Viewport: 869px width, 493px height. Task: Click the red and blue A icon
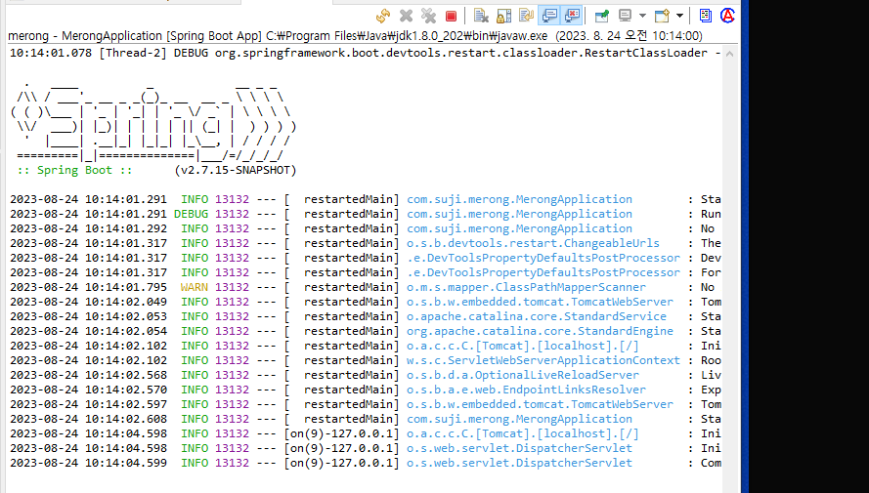pos(727,16)
